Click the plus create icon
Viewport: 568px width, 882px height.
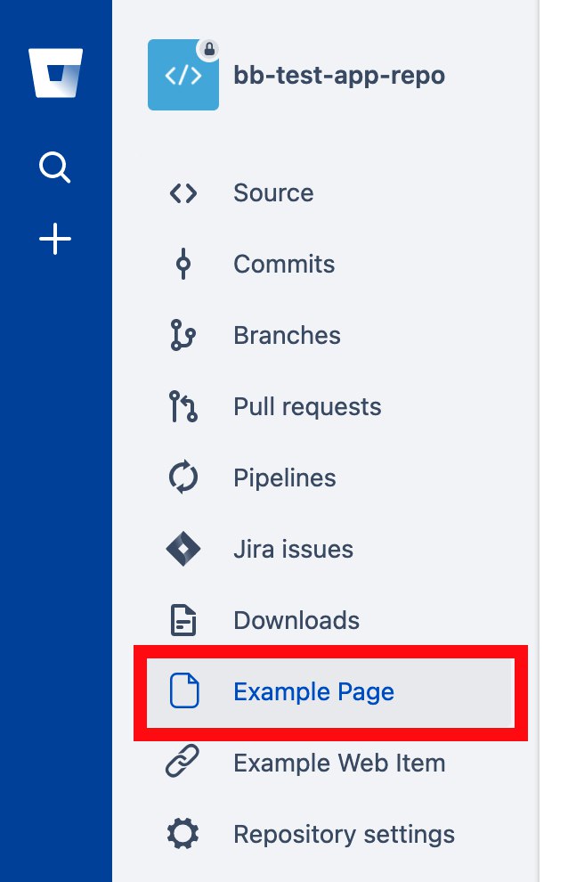tap(55, 239)
